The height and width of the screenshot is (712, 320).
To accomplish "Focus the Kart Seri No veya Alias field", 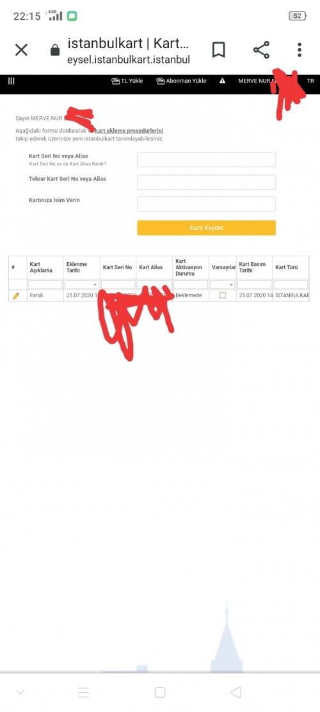I will coord(206,160).
